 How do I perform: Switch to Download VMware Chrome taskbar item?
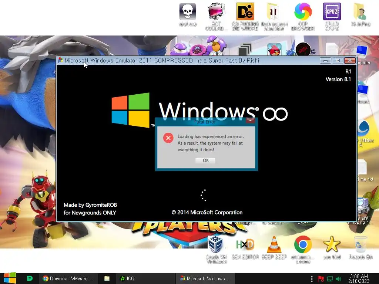pos(68,278)
